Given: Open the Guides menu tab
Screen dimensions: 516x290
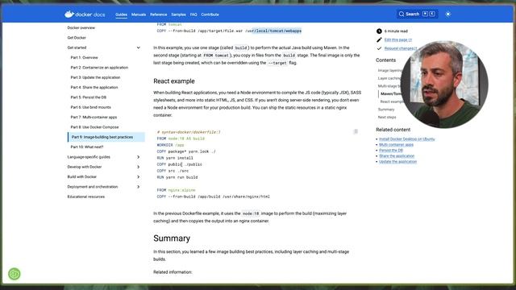Looking at the screenshot, I should (121, 14).
